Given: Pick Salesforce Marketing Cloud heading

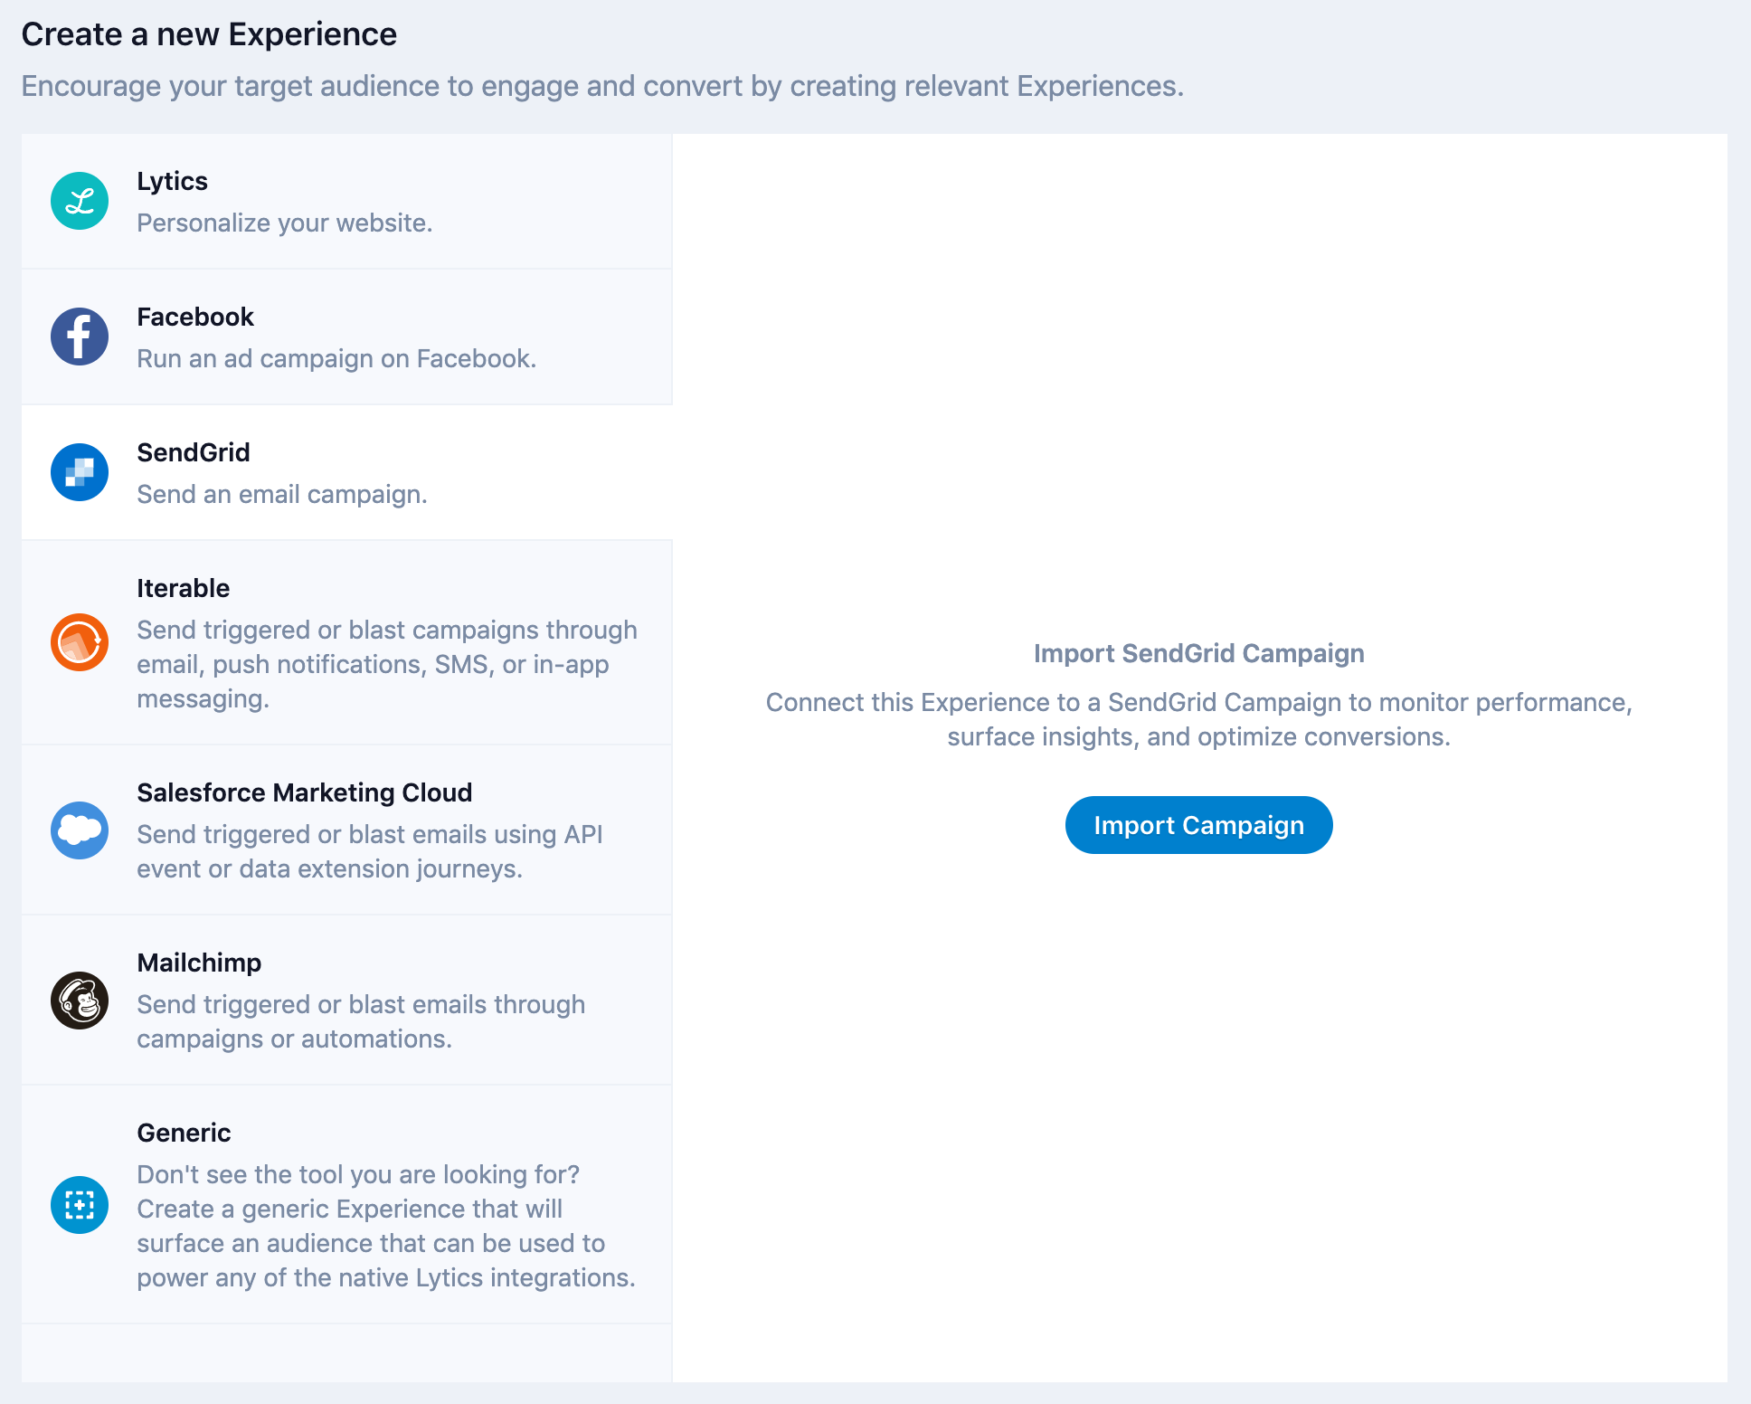Looking at the screenshot, I should [304, 792].
